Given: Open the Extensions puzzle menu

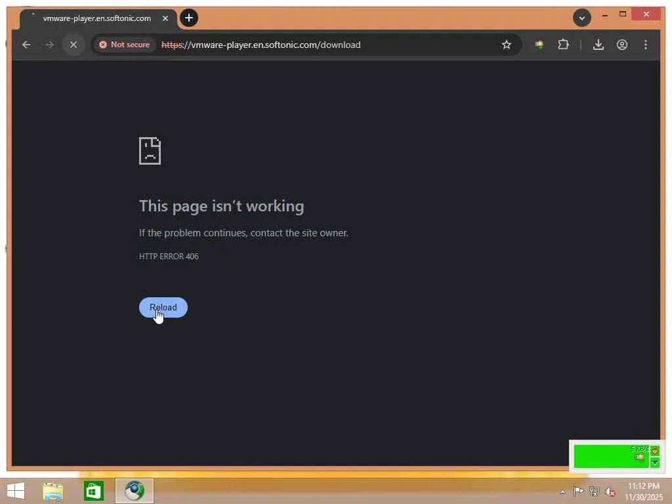Looking at the screenshot, I should point(564,45).
